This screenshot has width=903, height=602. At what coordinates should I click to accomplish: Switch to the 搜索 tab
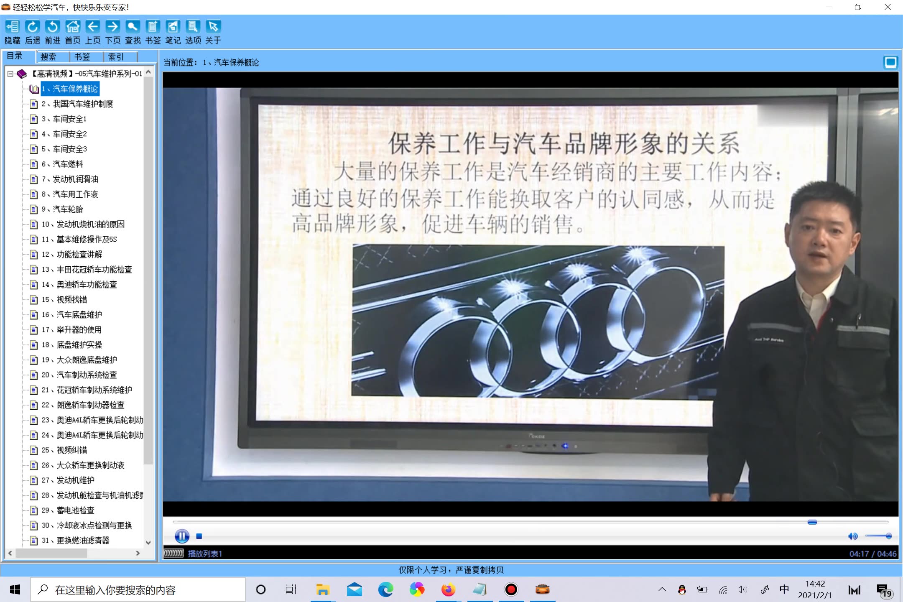(x=48, y=57)
